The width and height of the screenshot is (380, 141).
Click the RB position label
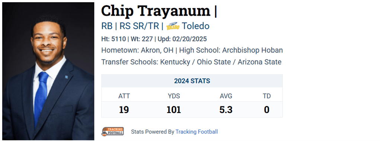click(x=107, y=26)
